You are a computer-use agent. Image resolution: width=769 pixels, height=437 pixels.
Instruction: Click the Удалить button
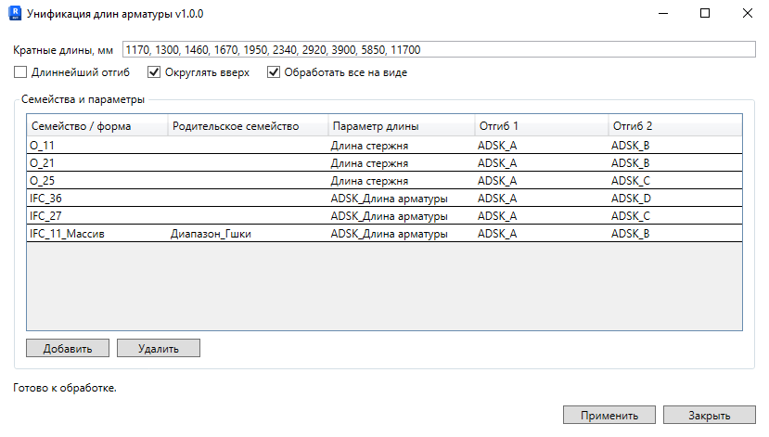tap(159, 348)
